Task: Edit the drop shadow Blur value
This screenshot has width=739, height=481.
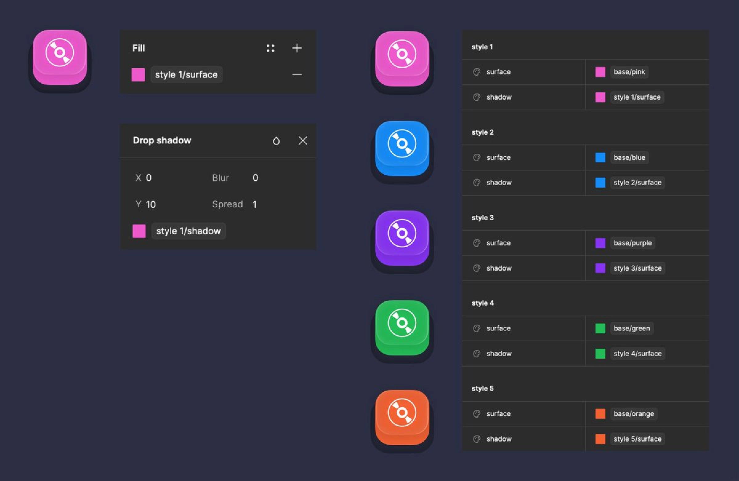Action: tap(255, 178)
